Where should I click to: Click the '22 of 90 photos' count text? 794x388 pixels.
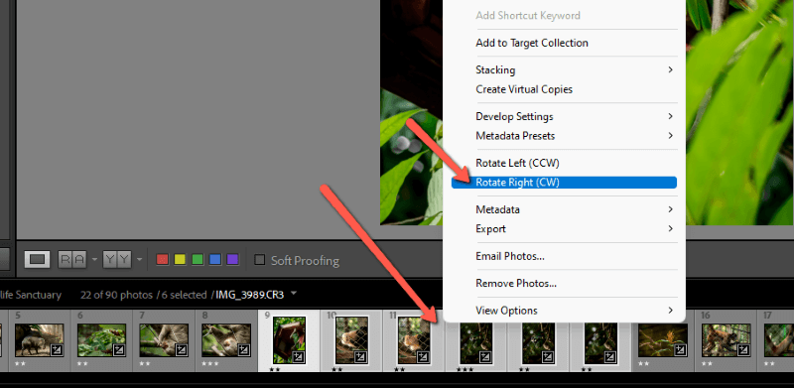[116, 295]
